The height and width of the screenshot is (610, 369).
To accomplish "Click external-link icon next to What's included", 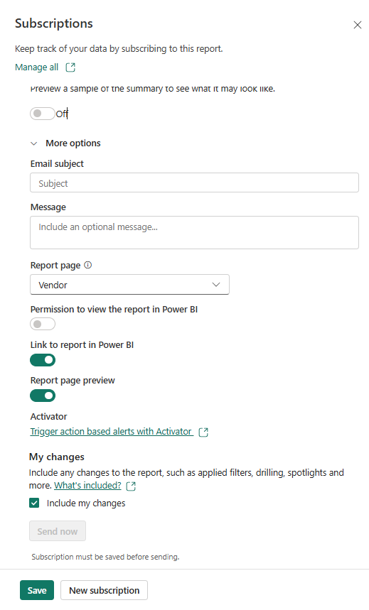I will (x=131, y=486).
